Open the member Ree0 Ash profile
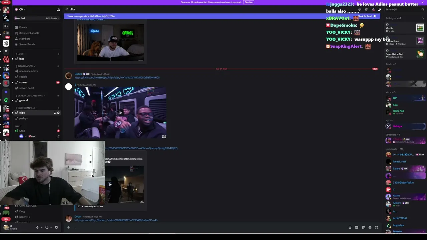The width and height of the screenshot is (427, 240). [x=405, y=112]
